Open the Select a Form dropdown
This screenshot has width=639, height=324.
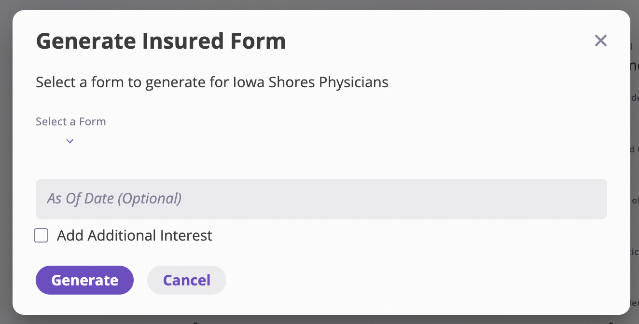coord(70,141)
